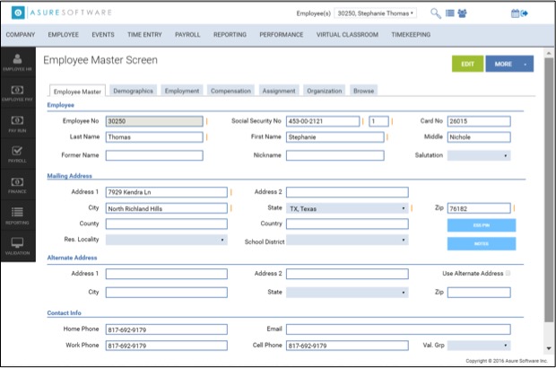
Task: Open the employee list view icon
Action: (x=449, y=13)
